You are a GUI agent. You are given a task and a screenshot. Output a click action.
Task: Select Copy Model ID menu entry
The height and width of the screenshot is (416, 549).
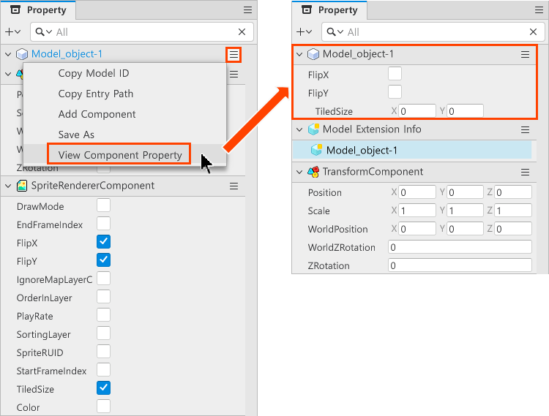point(94,73)
